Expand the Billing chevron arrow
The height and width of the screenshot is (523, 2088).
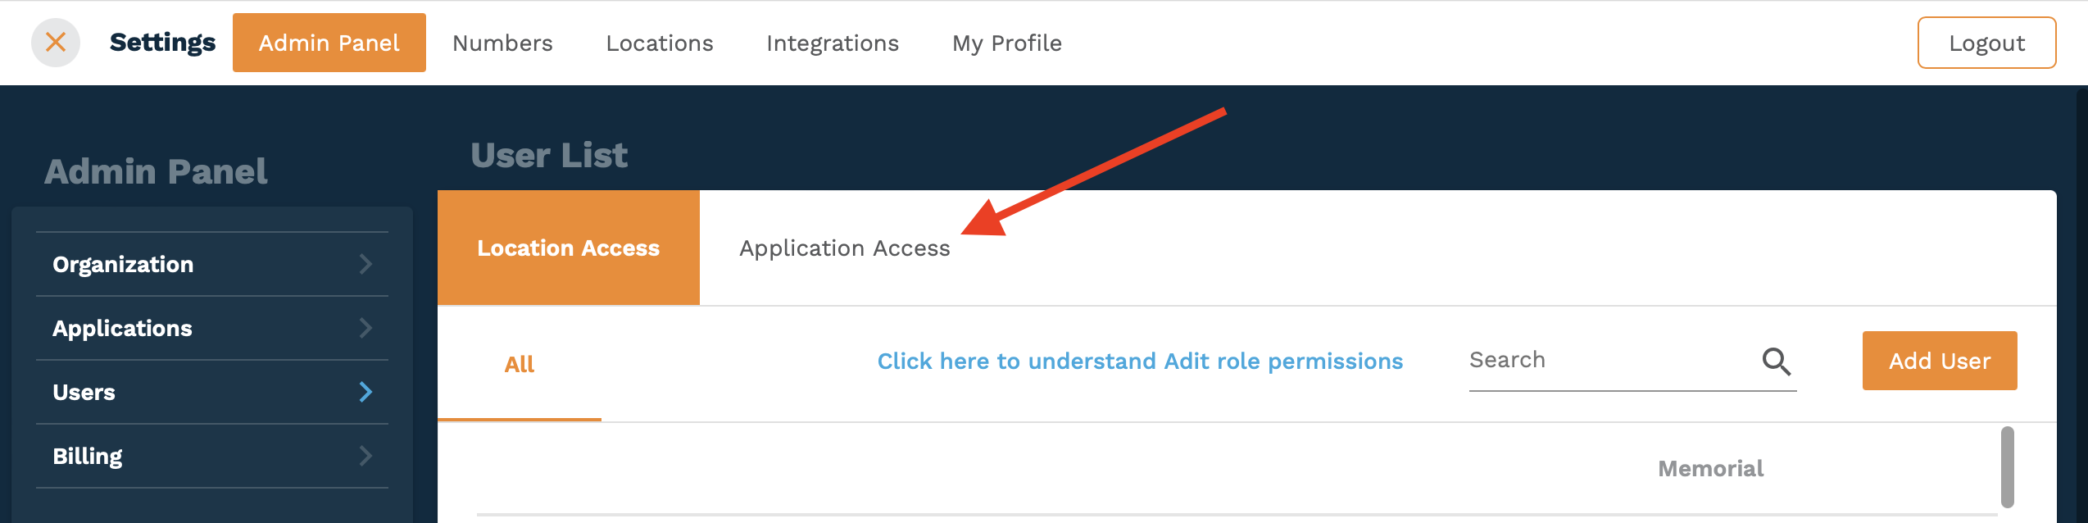point(365,456)
